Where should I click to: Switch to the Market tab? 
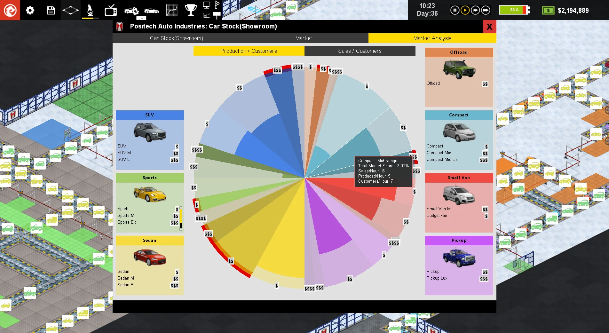tap(304, 38)
